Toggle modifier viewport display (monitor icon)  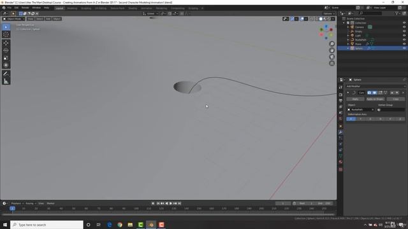point(374,93)
